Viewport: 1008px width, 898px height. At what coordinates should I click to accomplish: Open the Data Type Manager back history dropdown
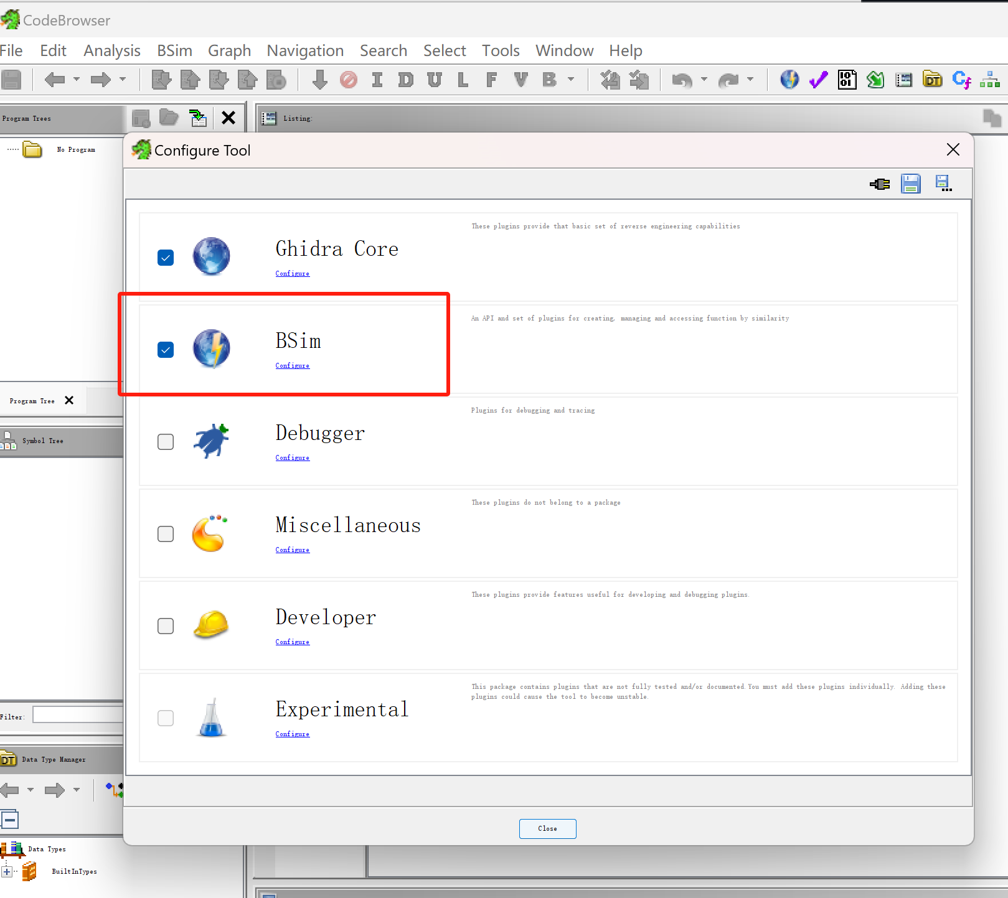point(31,790)
